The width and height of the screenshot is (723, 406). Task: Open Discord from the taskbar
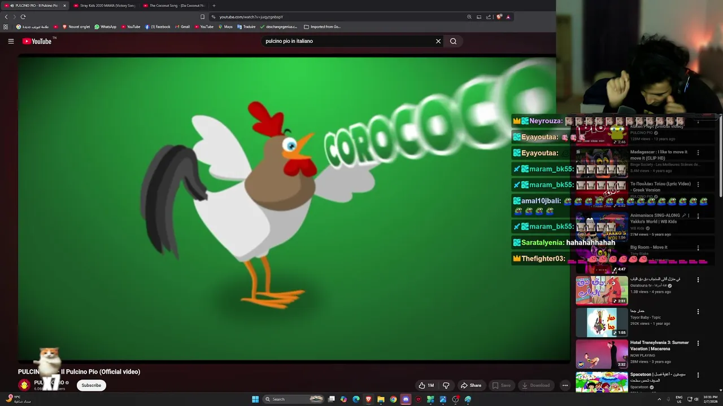pos(406,399)
